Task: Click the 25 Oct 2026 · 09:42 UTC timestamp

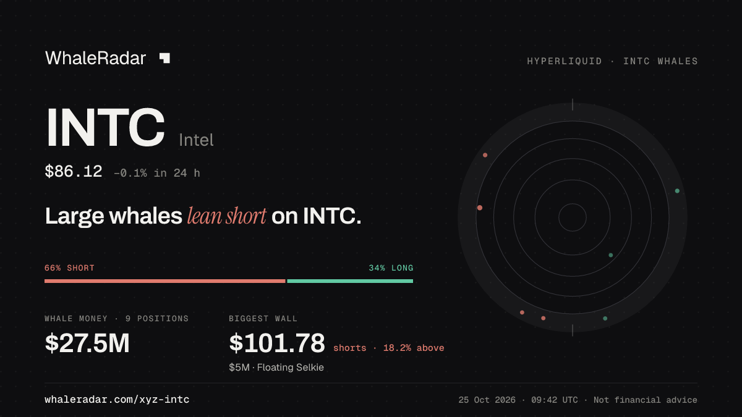Action: click(518, 400)
